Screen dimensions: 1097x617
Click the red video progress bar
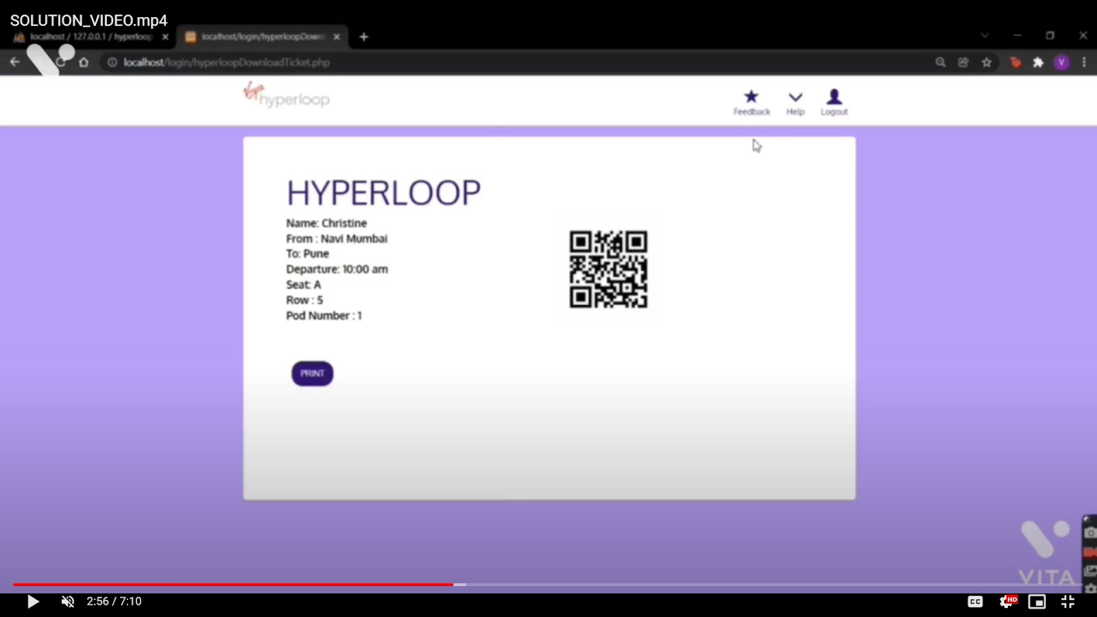tap(233, 584)
